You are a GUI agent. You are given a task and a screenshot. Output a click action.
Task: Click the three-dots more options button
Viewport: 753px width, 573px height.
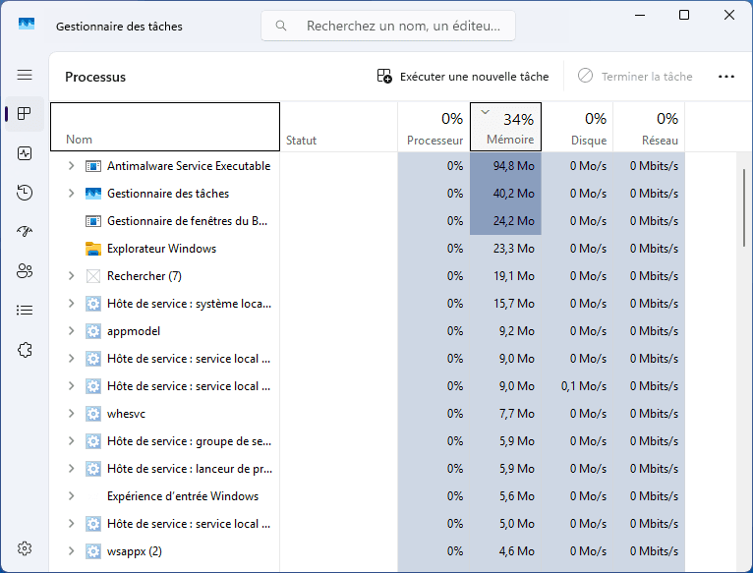726,77
